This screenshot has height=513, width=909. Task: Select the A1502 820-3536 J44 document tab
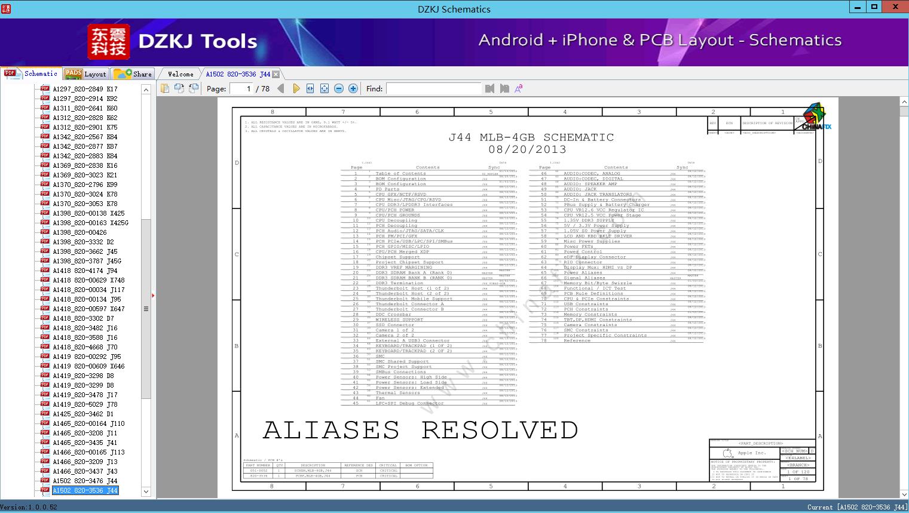[x=238, y=74]
